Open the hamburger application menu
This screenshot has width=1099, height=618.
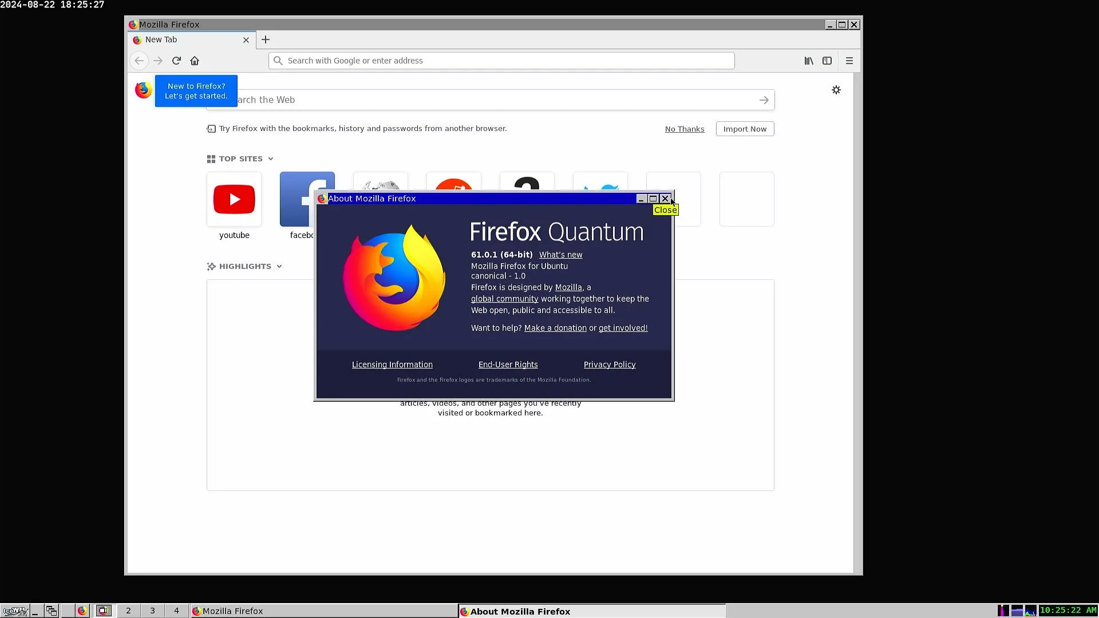coord(849,61)
